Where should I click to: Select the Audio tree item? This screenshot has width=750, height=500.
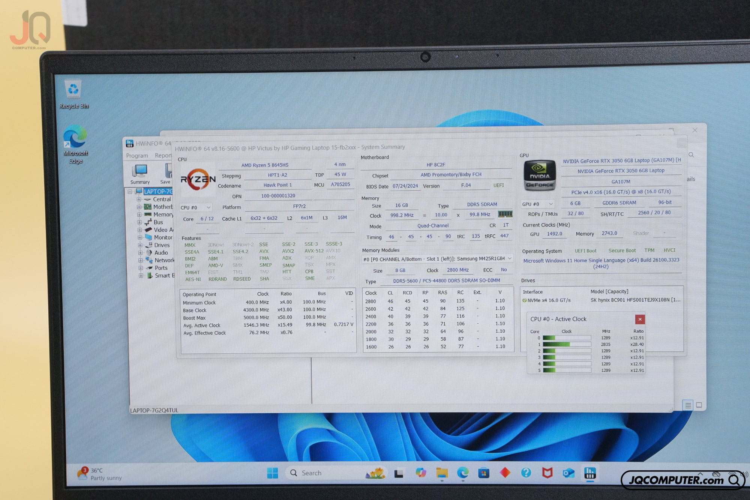(161, 253)
